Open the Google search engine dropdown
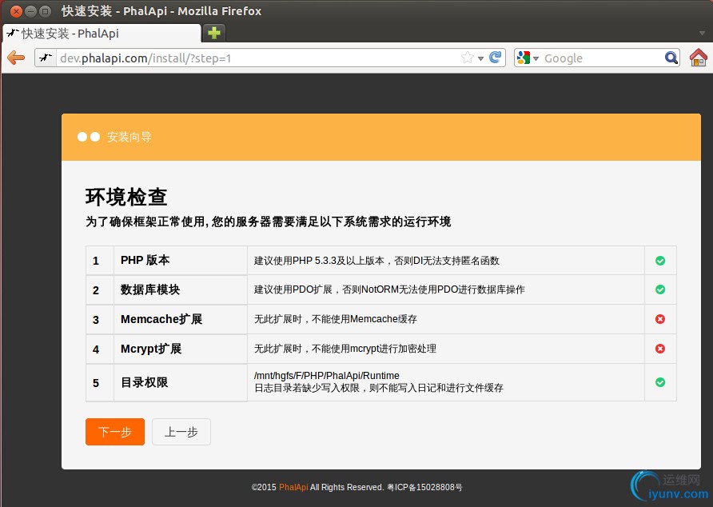This screenshot has width=713, height=507. 528,58
